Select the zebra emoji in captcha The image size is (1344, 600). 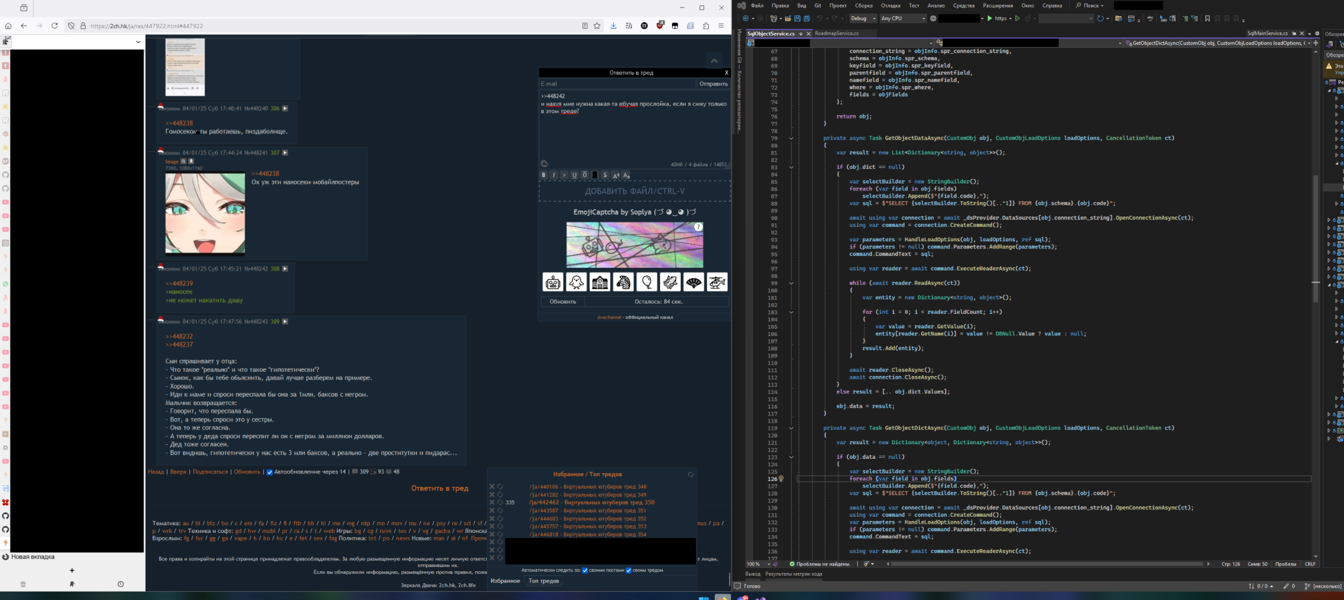[x=623, y=282]
